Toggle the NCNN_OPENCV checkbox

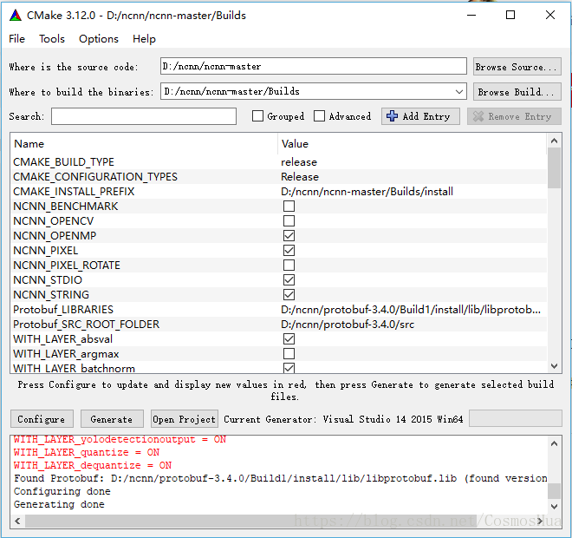click(x=289, y=221)
